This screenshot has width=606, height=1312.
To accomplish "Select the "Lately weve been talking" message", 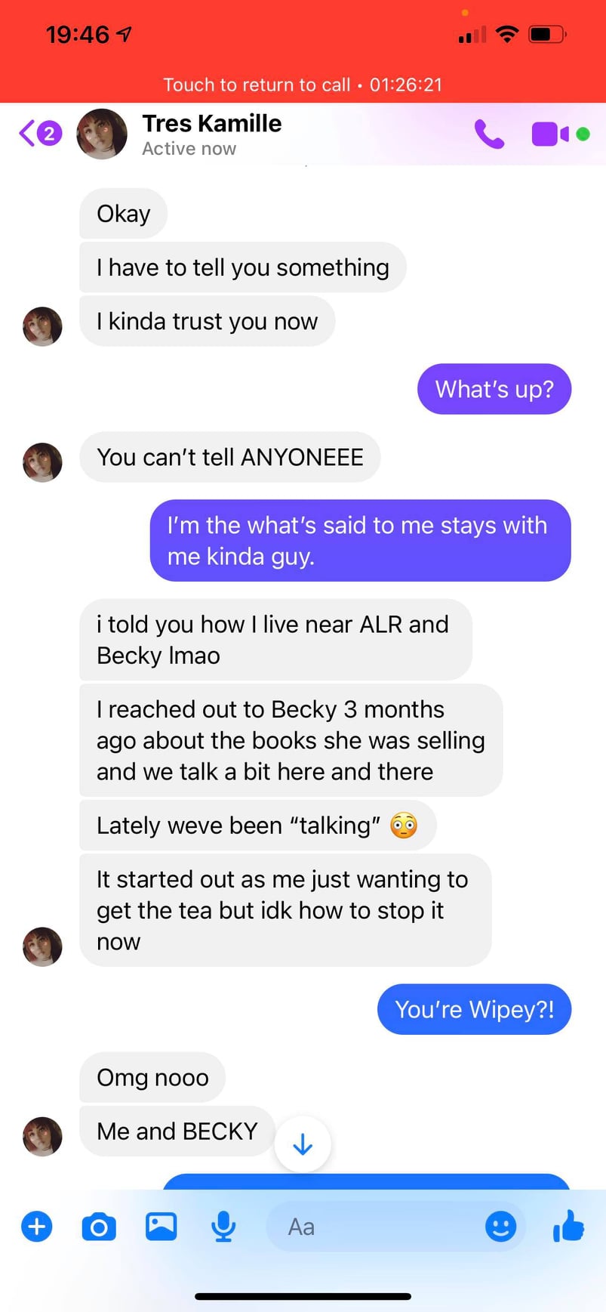I will (x=257, y=825).
